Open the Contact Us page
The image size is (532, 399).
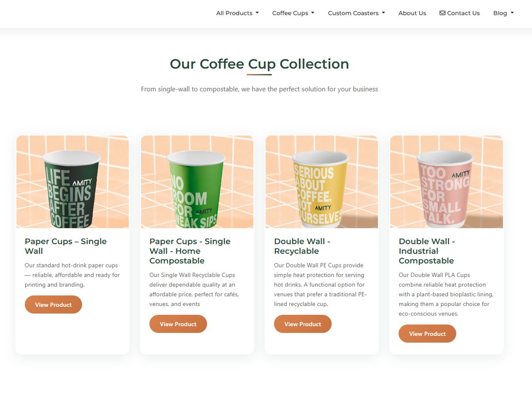(x=460, y=13)
